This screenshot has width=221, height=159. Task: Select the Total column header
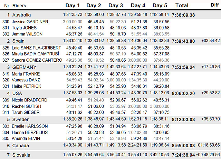coord(182,6)
